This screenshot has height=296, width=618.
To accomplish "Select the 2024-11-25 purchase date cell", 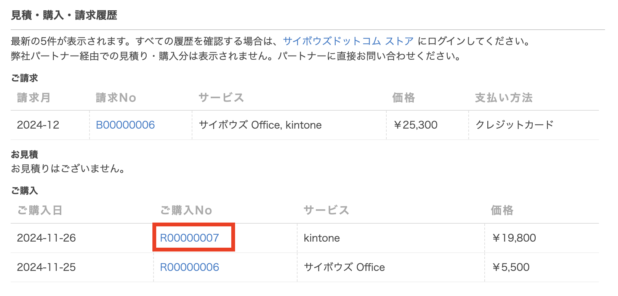I will coord(46,267).
